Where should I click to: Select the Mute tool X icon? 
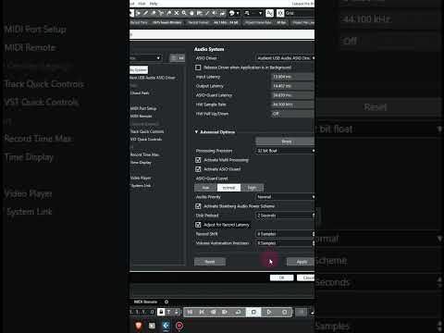point(177,13)
